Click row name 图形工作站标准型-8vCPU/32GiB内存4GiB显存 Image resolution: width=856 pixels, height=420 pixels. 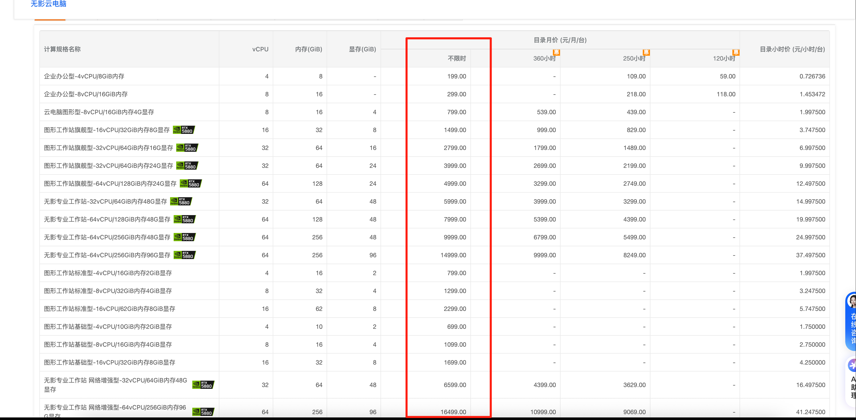coord(108,291)
